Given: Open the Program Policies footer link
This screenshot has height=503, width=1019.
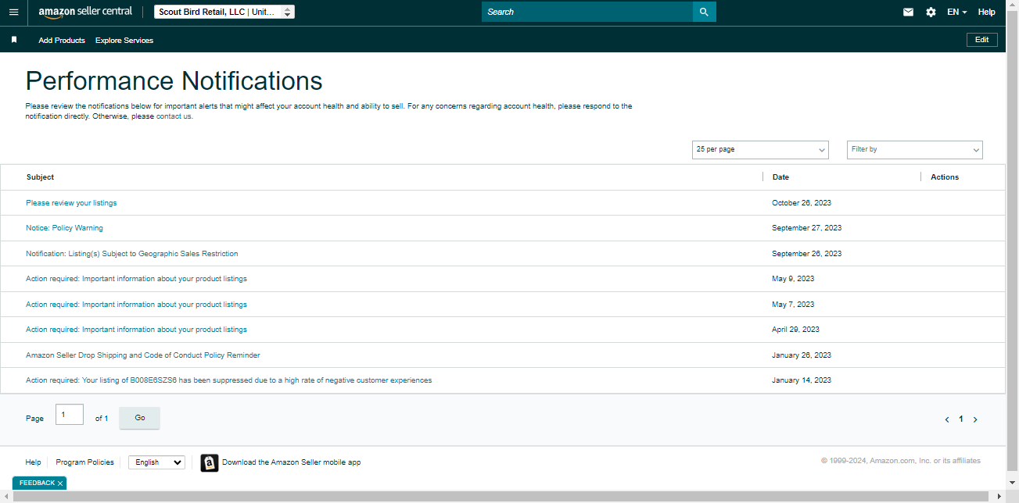Looking at the screenshot, I should [84, 462].
